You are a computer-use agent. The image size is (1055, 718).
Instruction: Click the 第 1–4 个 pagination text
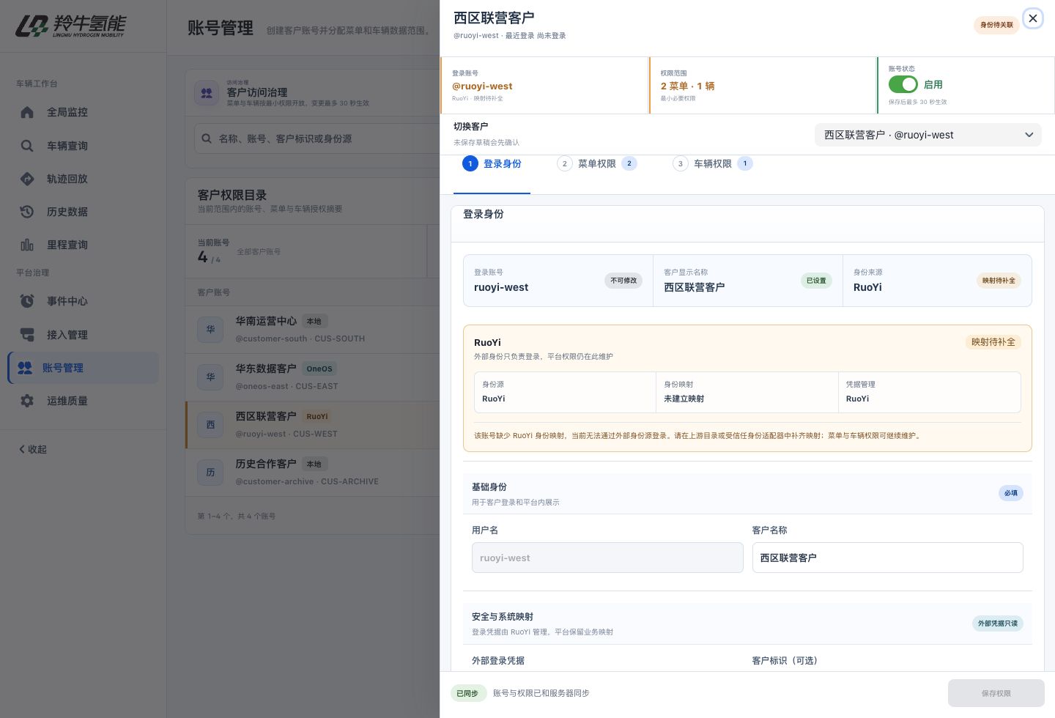237,516
